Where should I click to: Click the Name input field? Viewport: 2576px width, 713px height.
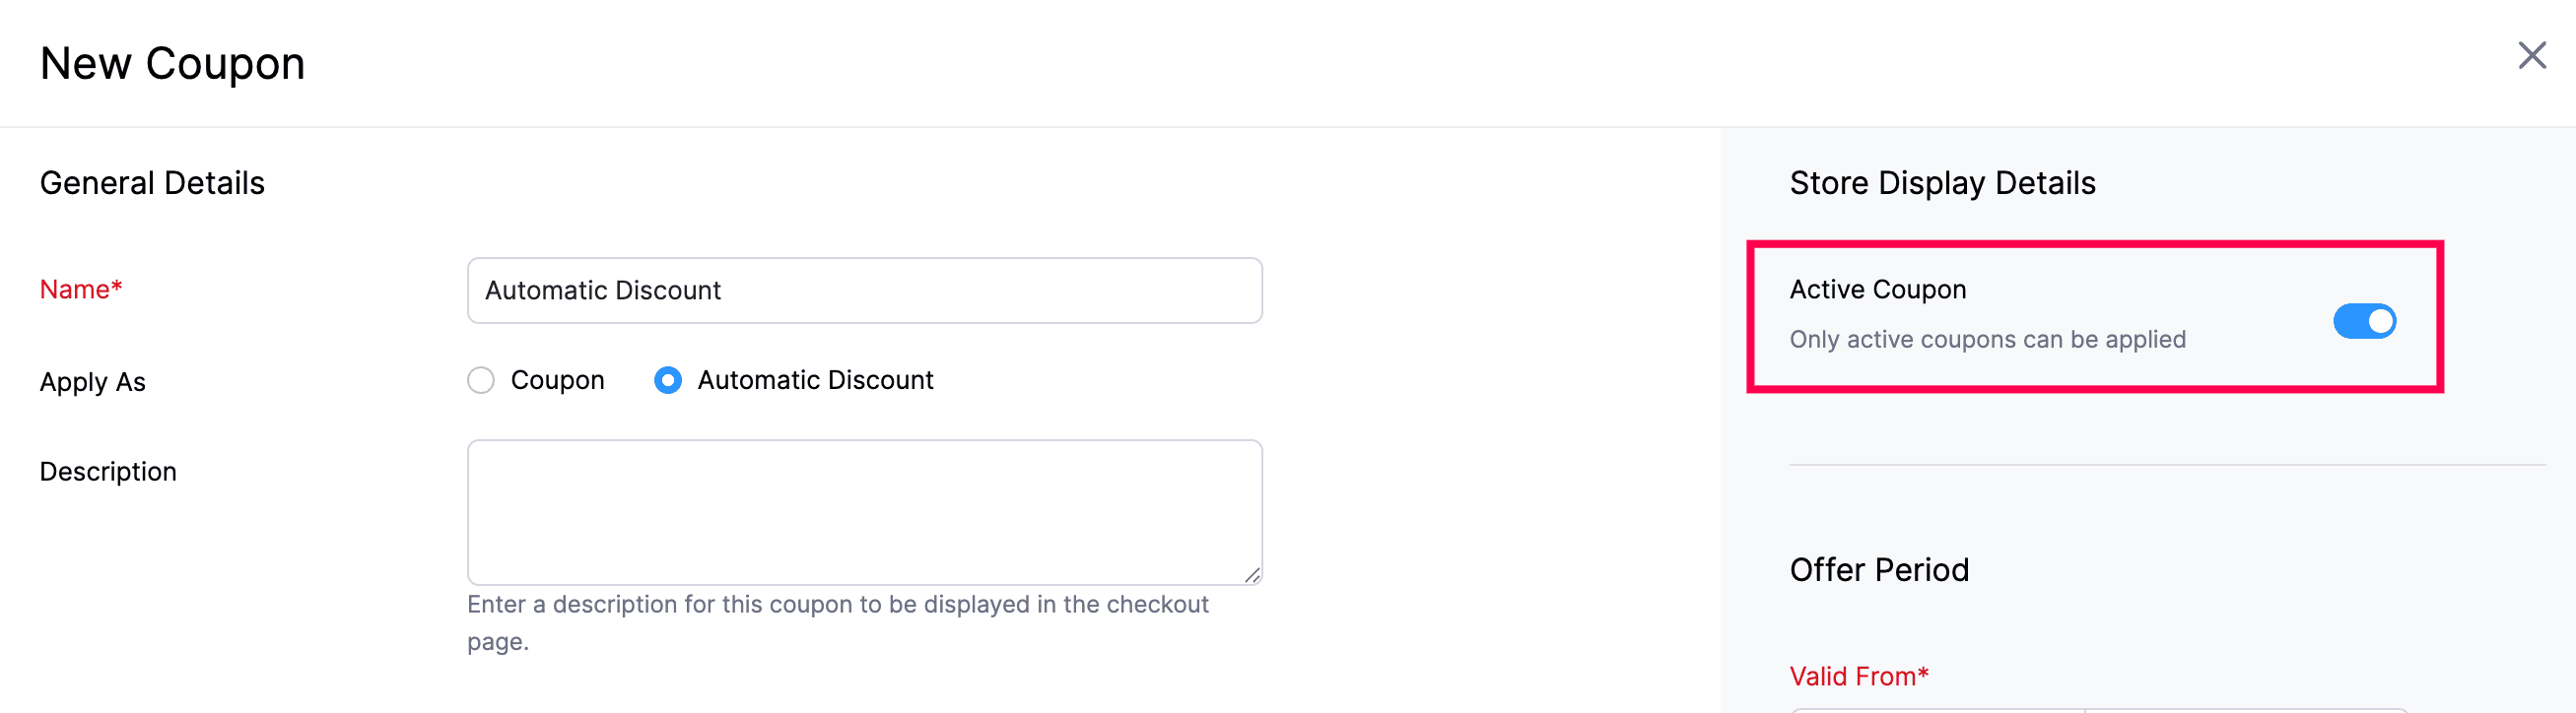(864, 290)
